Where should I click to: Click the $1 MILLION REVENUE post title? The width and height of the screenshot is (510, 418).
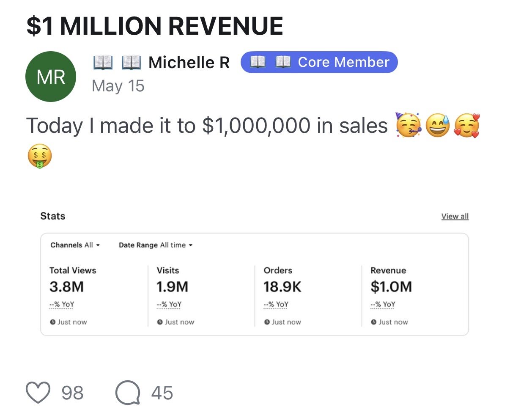click(x=155, y=26)
